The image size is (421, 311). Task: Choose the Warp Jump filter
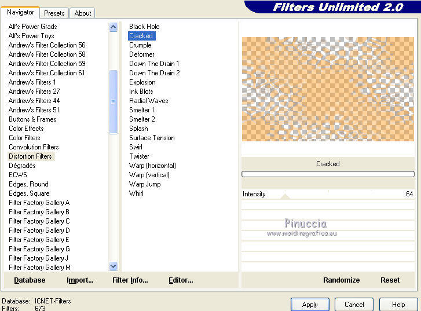(145, 184)
